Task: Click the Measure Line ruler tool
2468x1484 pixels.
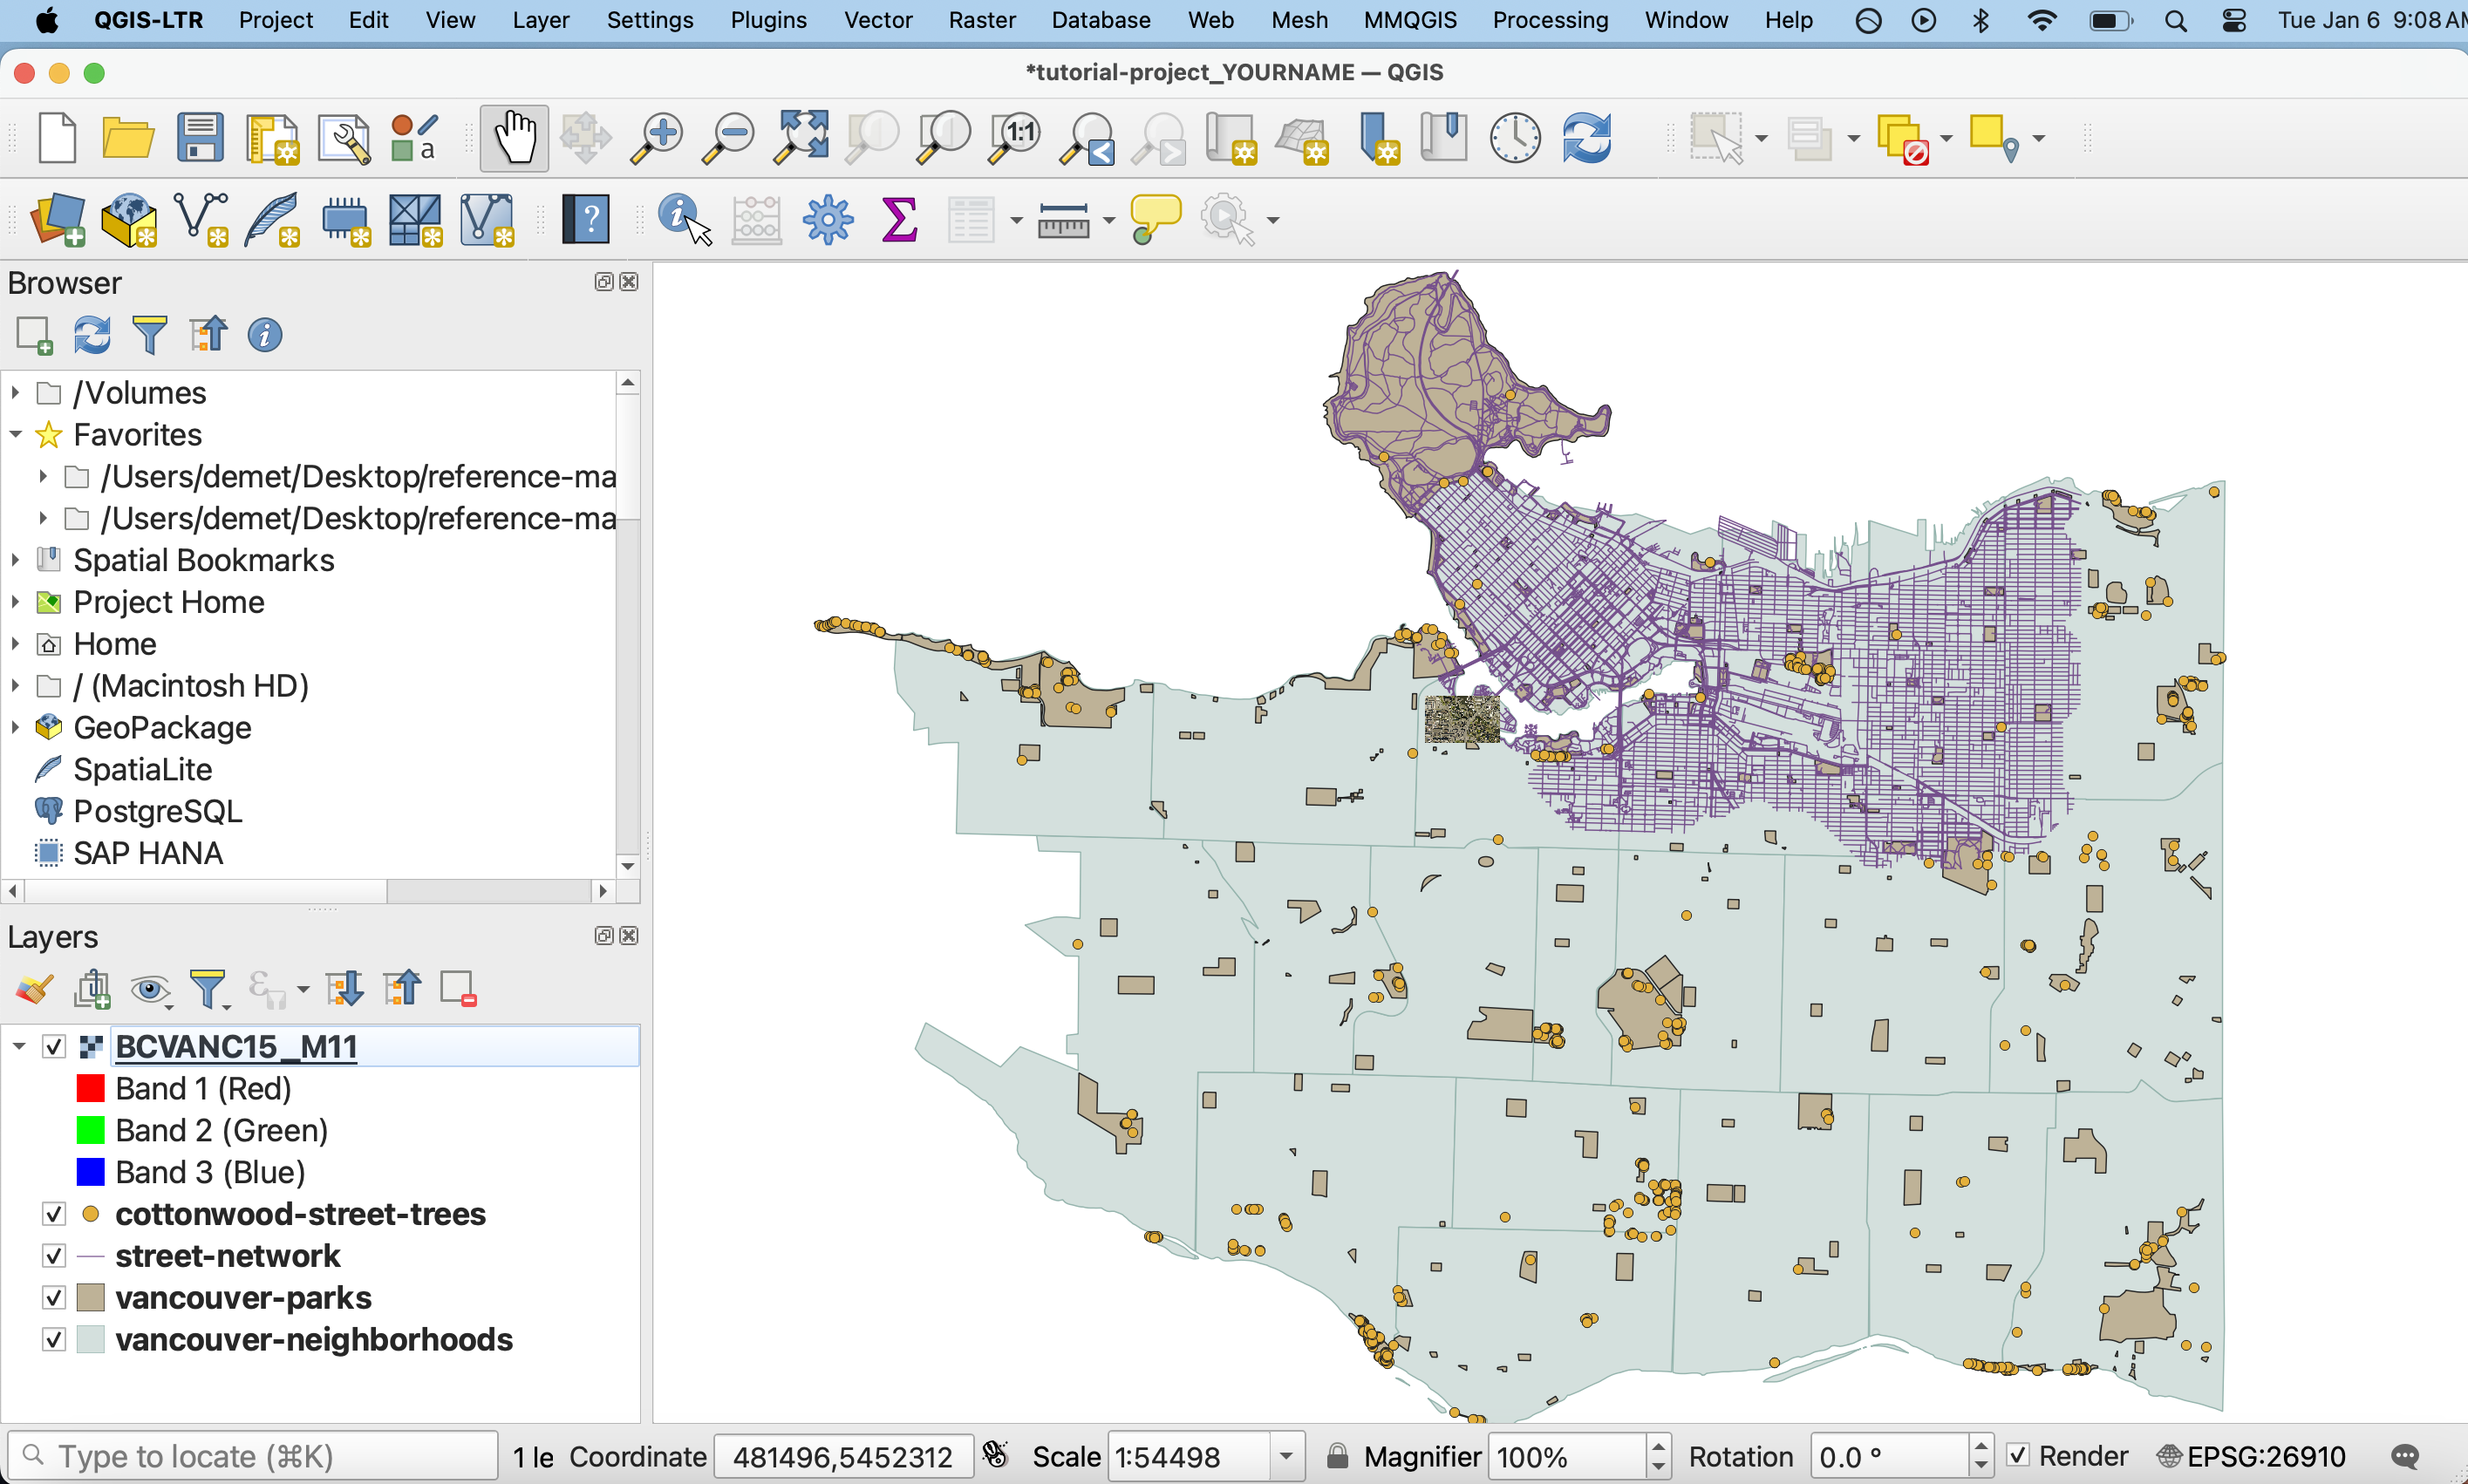Action: (1063, 219)
